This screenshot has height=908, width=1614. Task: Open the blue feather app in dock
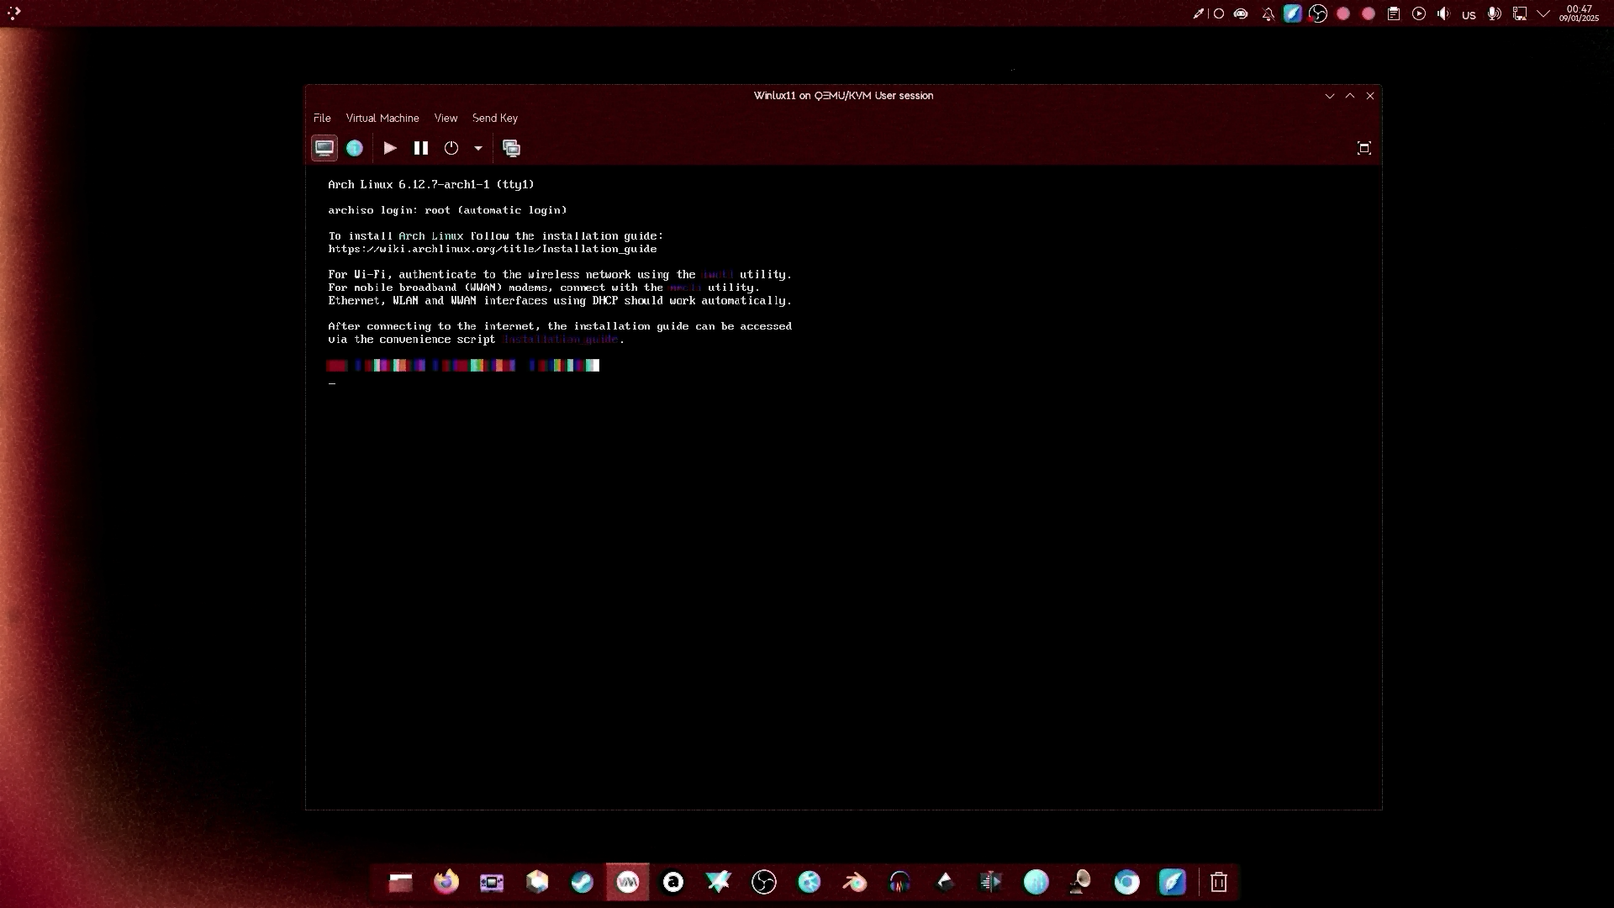click(1173, 882)
